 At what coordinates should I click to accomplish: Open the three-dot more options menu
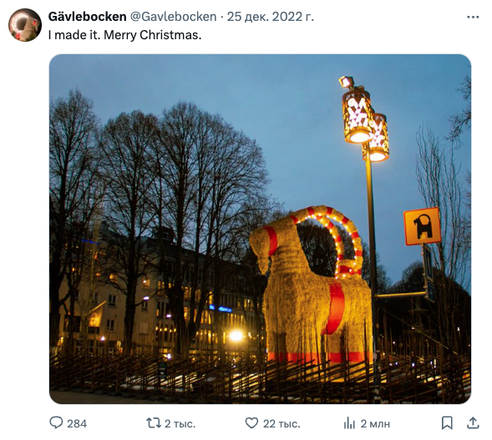473,17
